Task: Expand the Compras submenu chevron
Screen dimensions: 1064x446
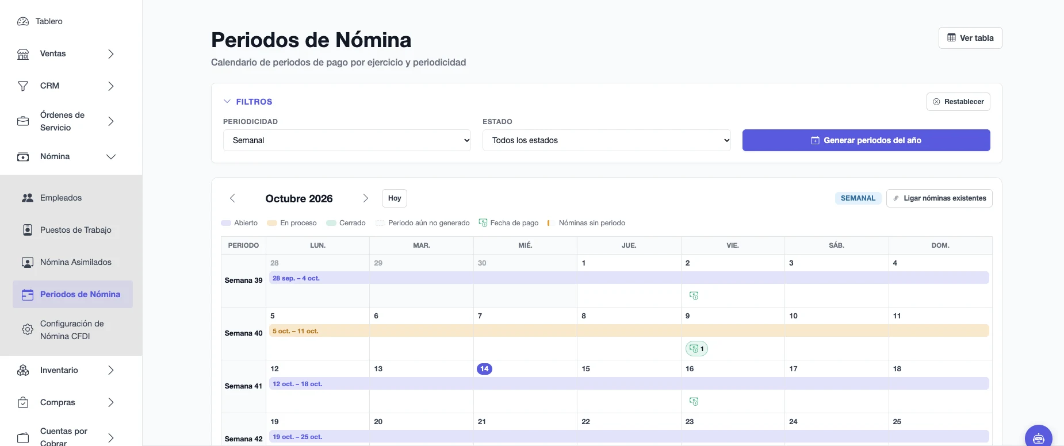Action: 111,403
